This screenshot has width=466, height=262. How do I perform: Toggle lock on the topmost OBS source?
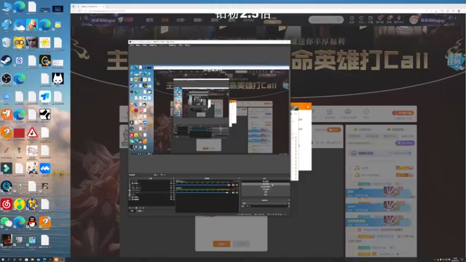click(x=174, y=181)
